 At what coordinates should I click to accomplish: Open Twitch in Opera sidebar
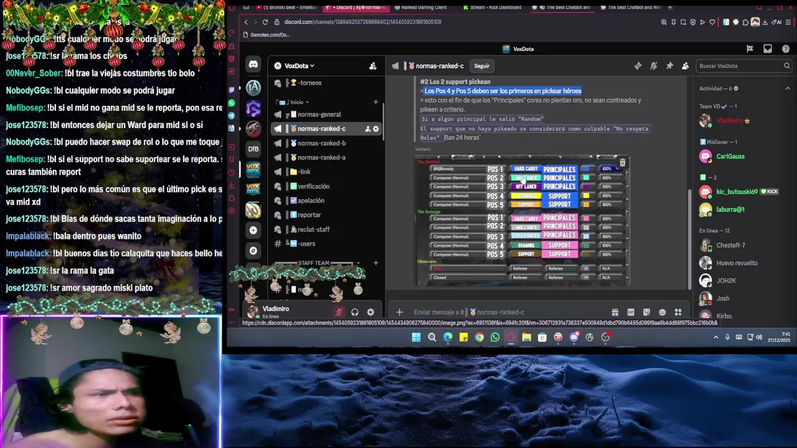[x=232, y=90]
